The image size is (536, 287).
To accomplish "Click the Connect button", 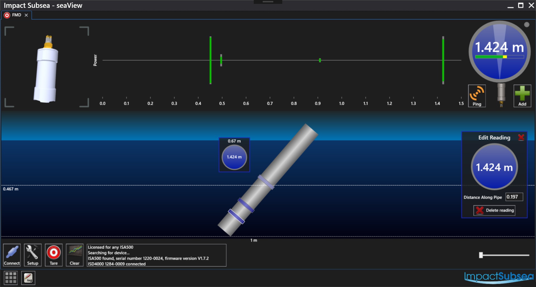I will 12,255.
